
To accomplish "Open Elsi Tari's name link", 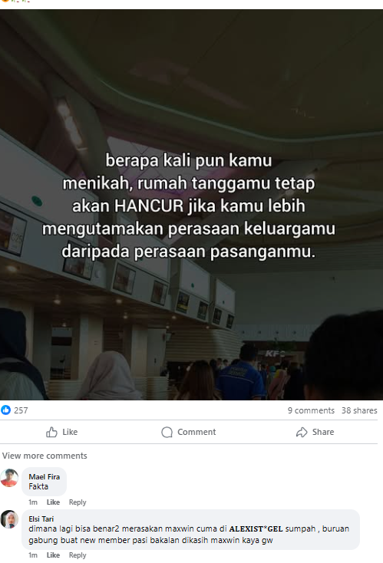I will [41, 519].
